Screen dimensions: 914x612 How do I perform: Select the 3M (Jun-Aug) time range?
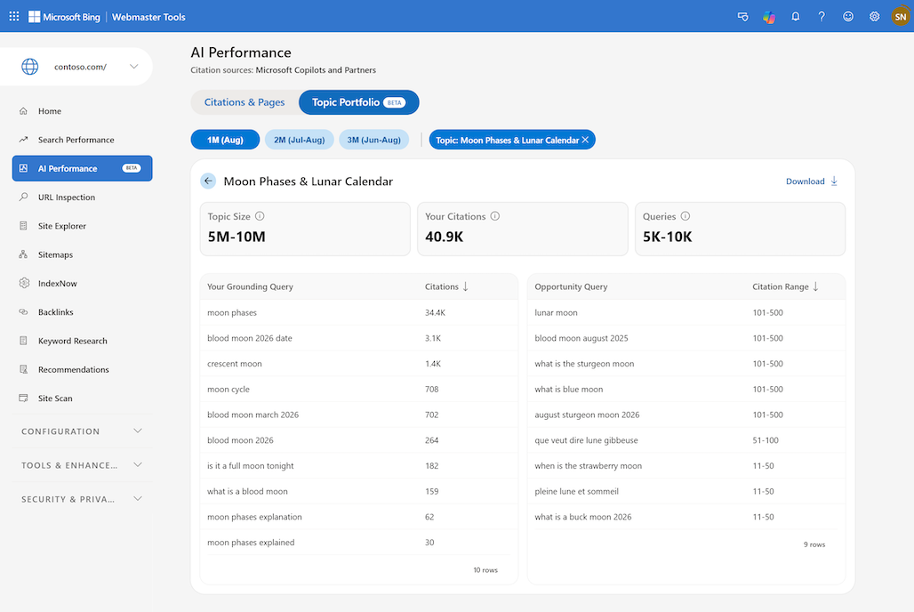click(x=373, y=140)
